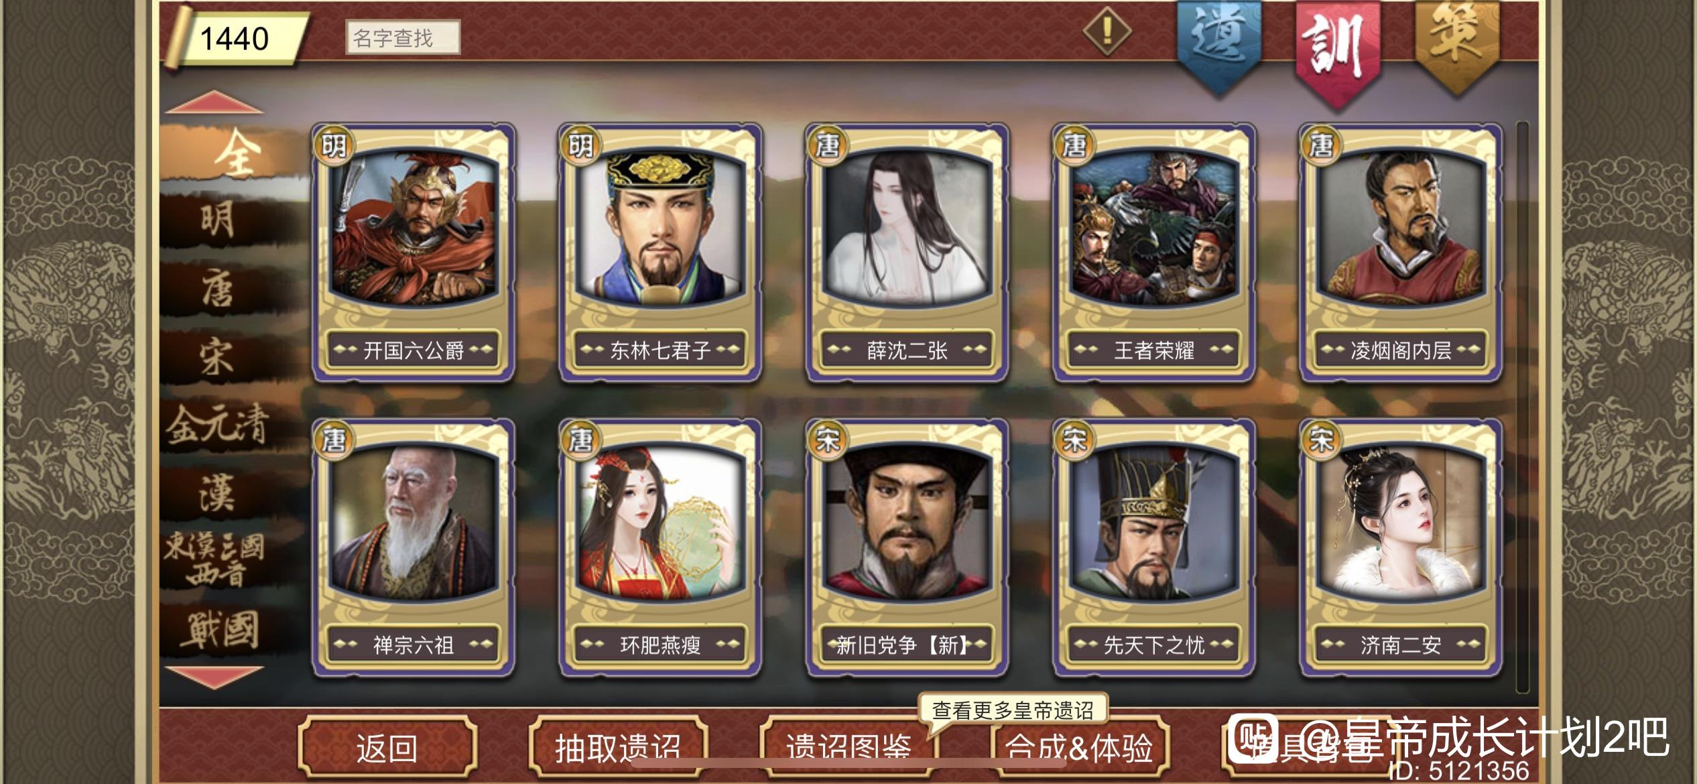Tap the exclamation warning diamond icon
The image size is (1697, 784).
pos(1107,31)
